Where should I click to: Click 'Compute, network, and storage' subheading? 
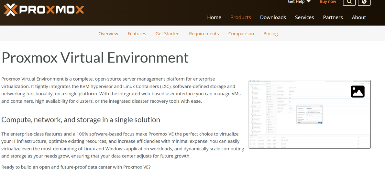pos(81,120)
